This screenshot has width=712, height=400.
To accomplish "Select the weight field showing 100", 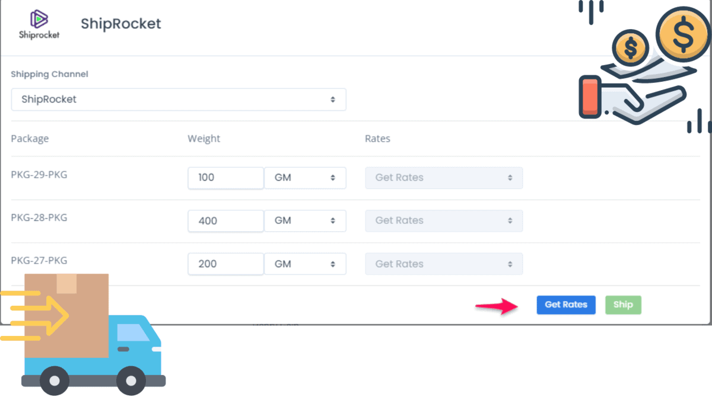I will coord(225,177).
